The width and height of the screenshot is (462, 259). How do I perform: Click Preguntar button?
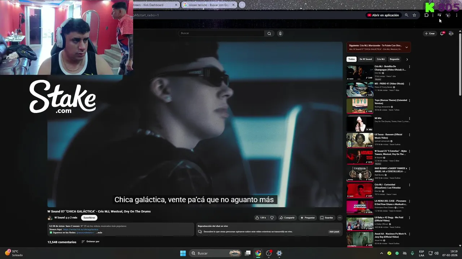pyautogui.click(x=307, y=218)
